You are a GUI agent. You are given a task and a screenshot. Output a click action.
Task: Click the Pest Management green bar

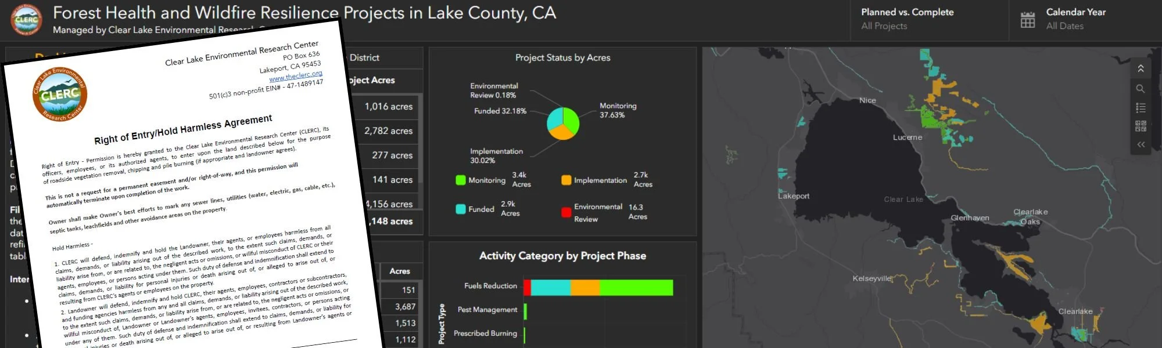pyautogui.click(x=525, y=311)
